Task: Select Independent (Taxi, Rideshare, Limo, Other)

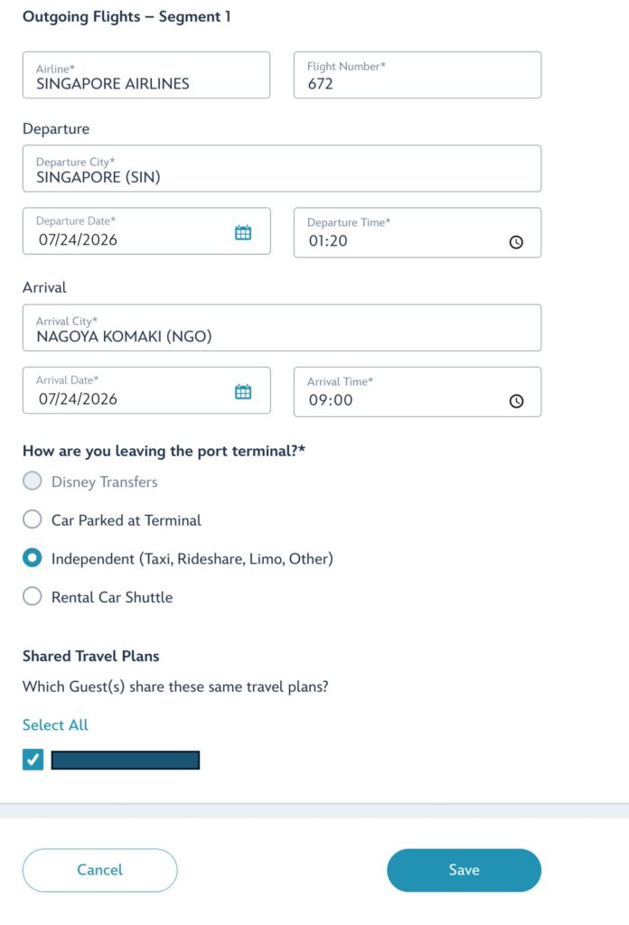Action: tap(33, 558)
